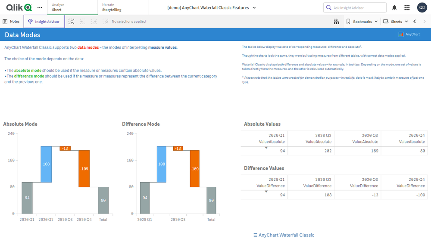The height and width of the screenshot is (242, 431).
Task: Click the step back selection icon
Action: pos(82,22)
